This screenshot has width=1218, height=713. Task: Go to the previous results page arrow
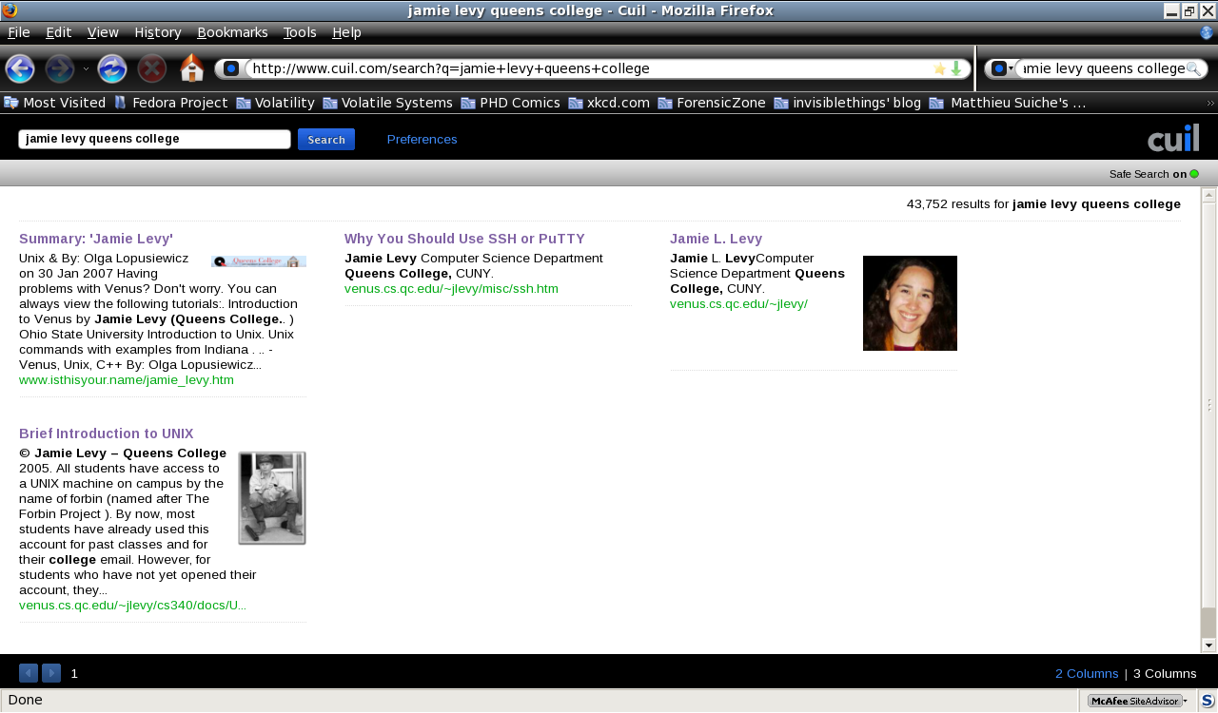29,673
